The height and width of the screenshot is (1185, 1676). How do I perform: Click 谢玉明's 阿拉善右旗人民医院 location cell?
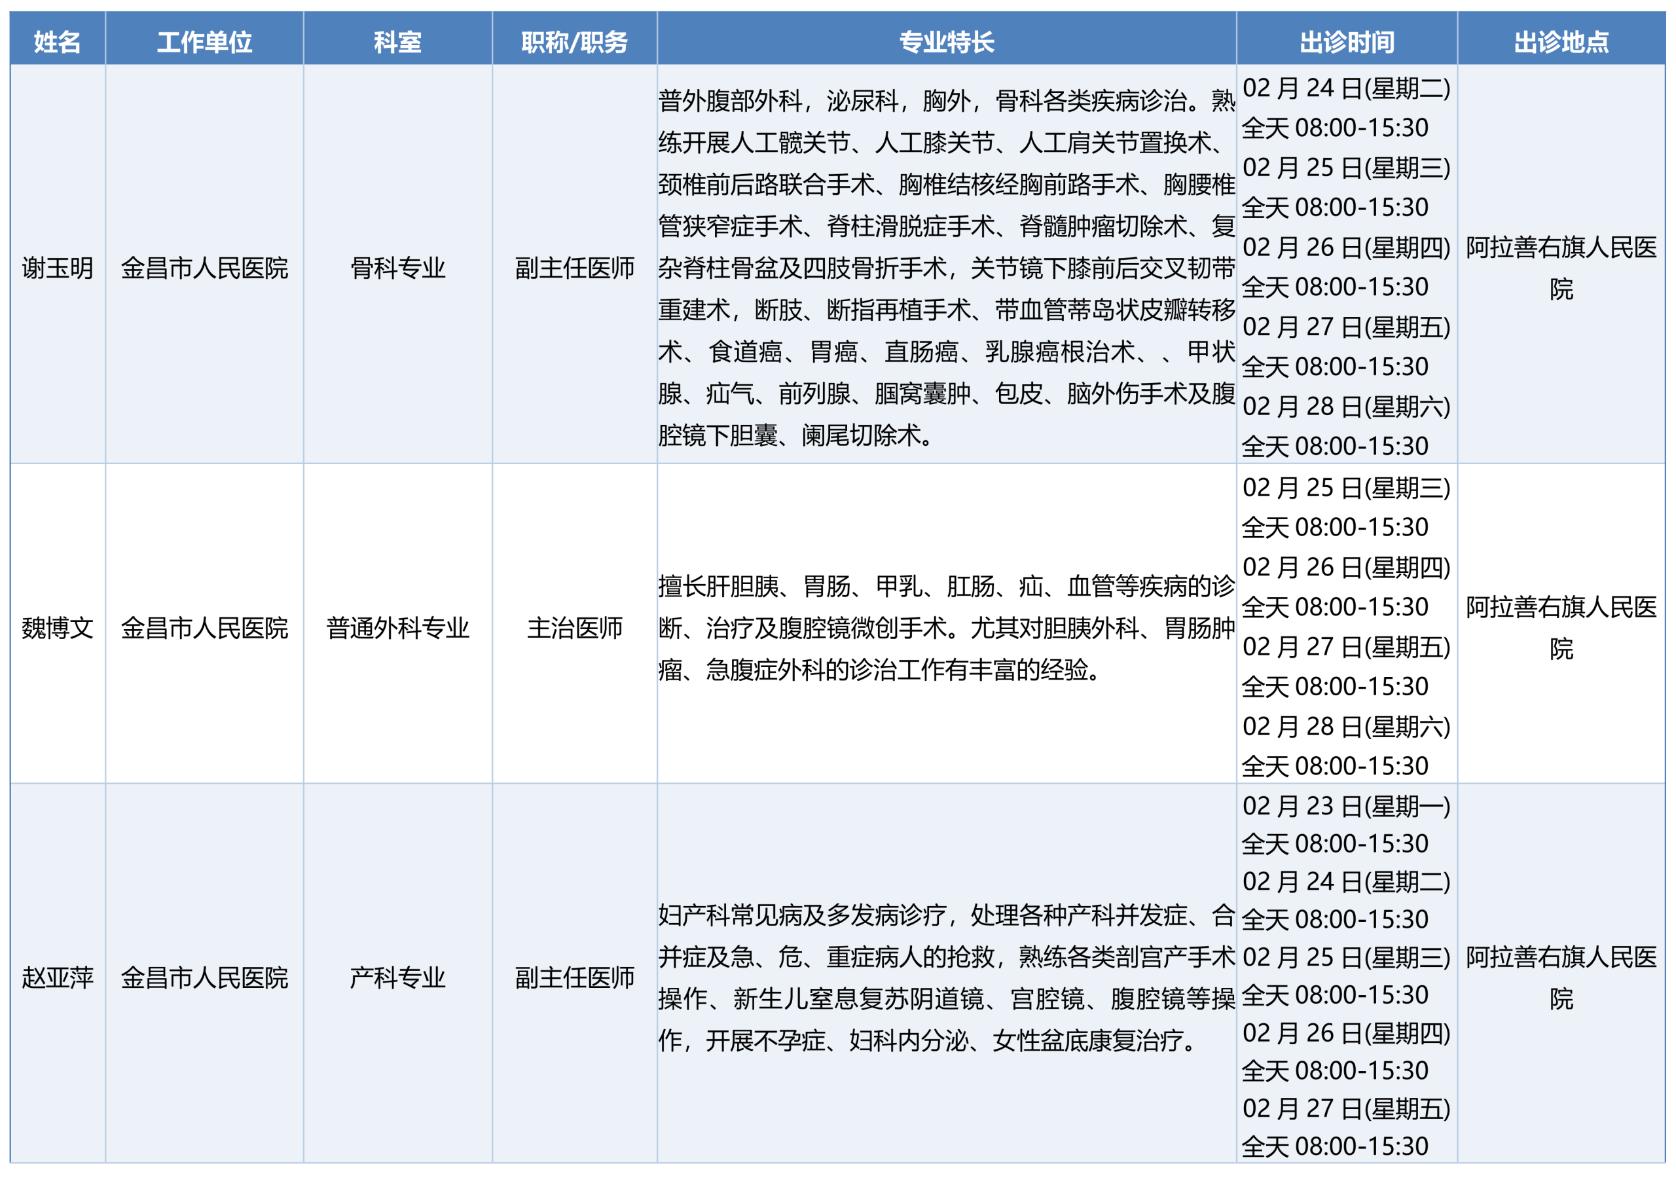click(x=1561, y=268)
